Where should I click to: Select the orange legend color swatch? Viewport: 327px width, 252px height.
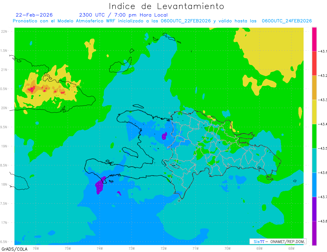pyautogui.click(x=314, y=88)
